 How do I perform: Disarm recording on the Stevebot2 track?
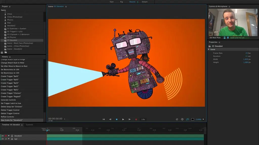tap(6, 136)
